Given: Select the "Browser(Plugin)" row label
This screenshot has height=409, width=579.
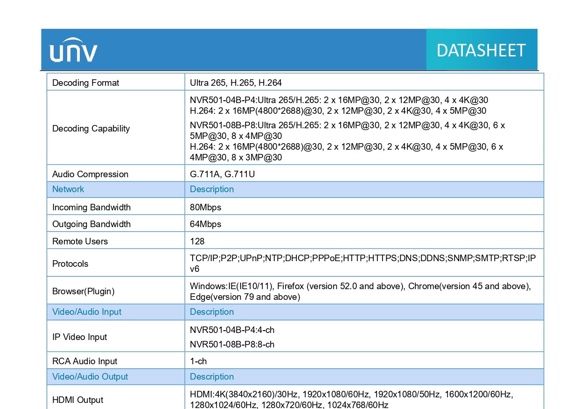Looking at the screenshot, I should coord(84,291).
